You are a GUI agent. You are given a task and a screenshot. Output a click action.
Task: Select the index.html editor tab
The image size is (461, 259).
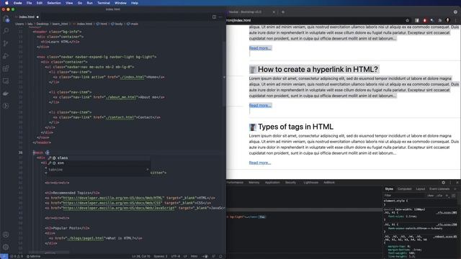pos(27,17)
